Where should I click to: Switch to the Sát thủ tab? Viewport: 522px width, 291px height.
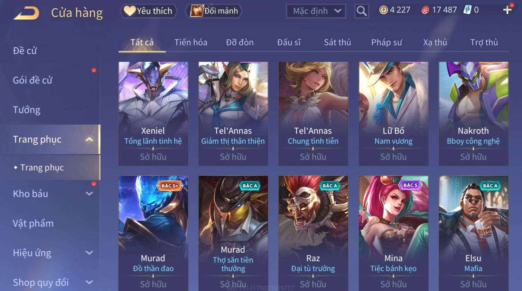click(337, 42)
